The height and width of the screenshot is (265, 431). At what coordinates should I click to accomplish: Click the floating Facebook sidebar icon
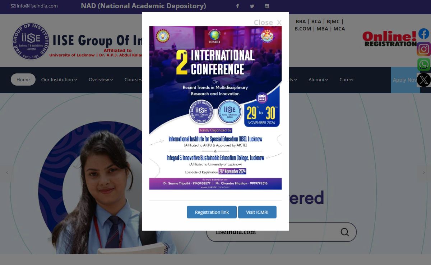coord(424,34)
